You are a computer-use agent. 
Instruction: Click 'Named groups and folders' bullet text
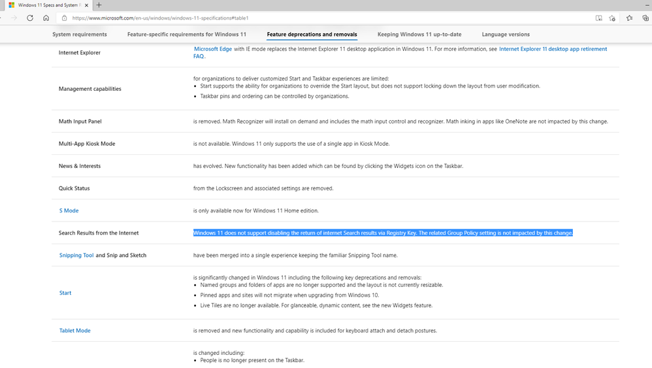point(321,285)
